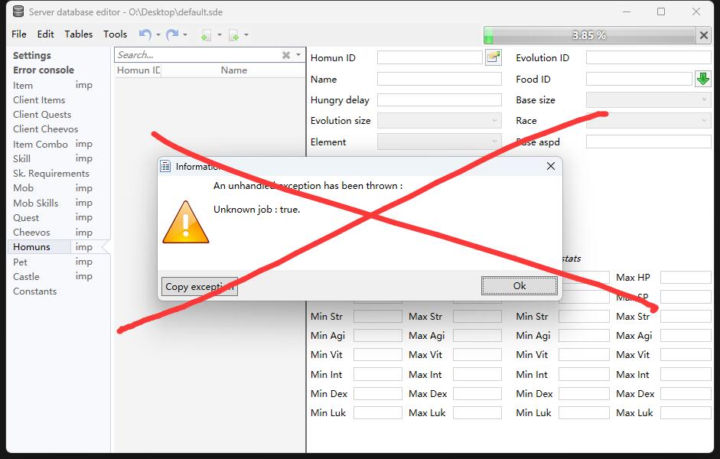The image size is (720, 459).
Task: Click the 3.85 % loading progress bar
Action: (589, 35)
